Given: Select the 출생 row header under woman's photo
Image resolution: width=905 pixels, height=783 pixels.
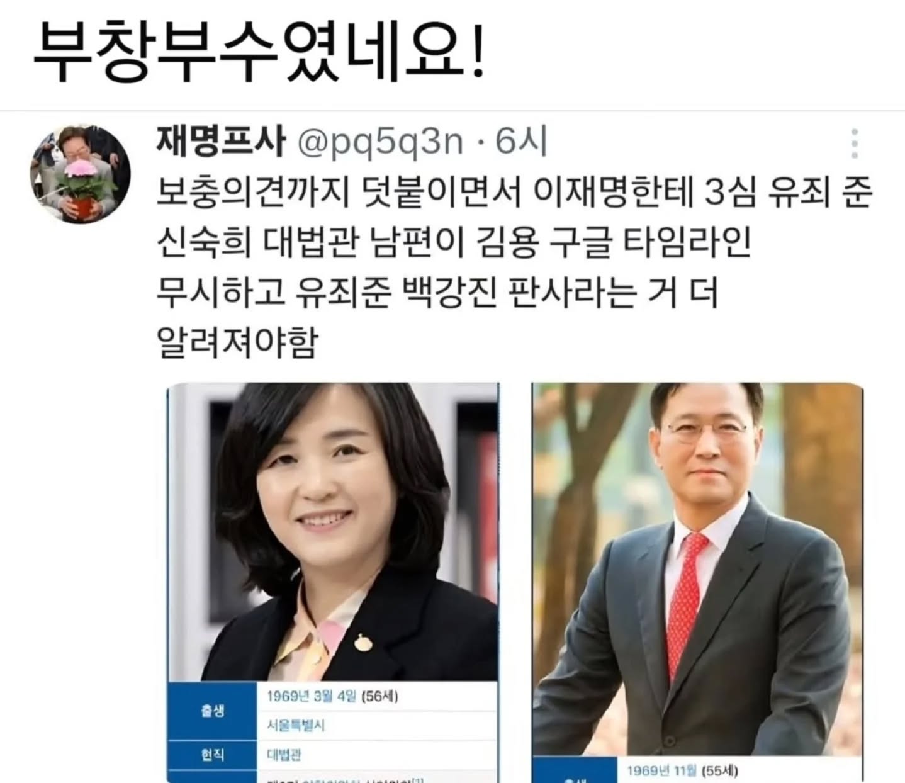Looking at the screenshot, I should pos(213,711).
